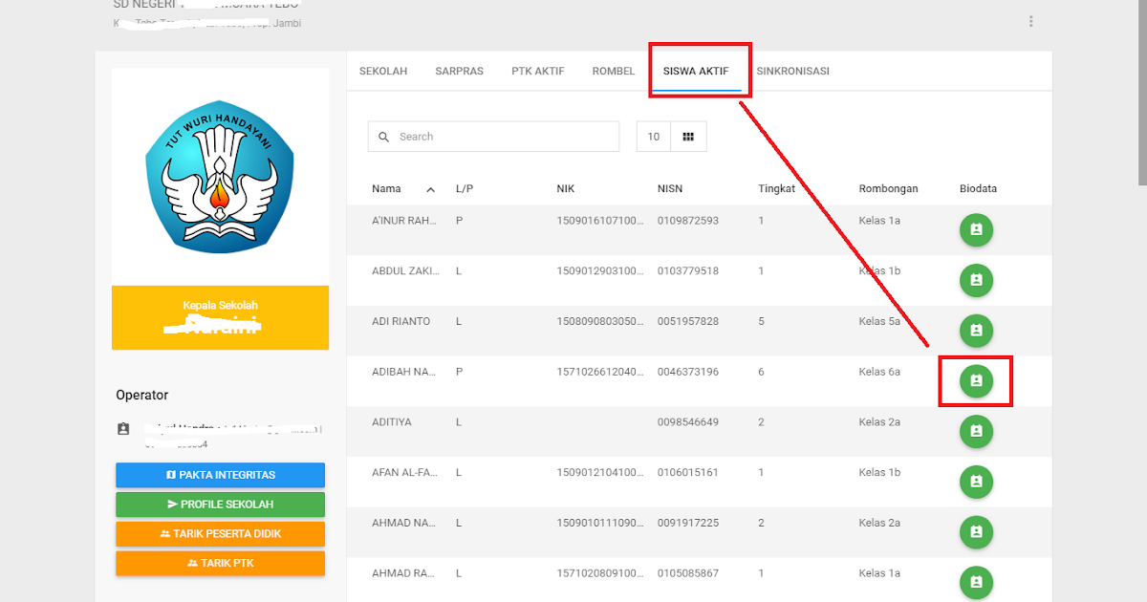Open biodata for ADI RIANTO row
This screenshot has width=1147, height=602.
[976, 331]
